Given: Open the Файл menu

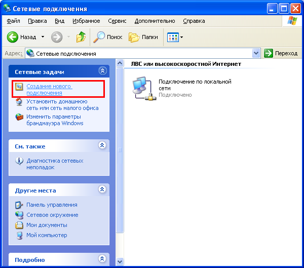Looking at the screenshot, I should tap(13, 21).
